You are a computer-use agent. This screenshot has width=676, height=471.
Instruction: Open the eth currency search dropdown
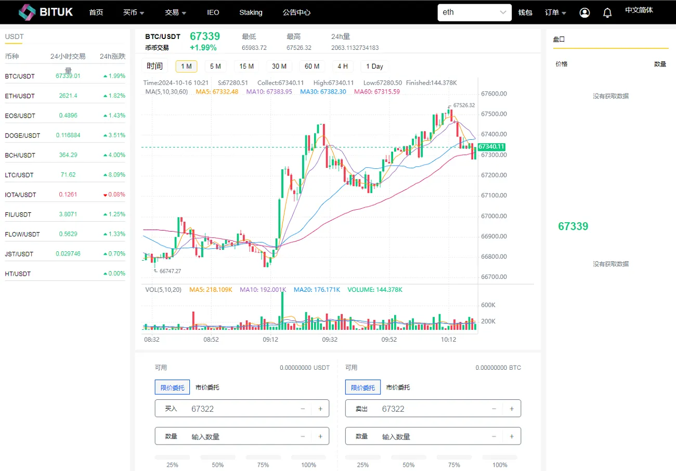pos(474,12)
